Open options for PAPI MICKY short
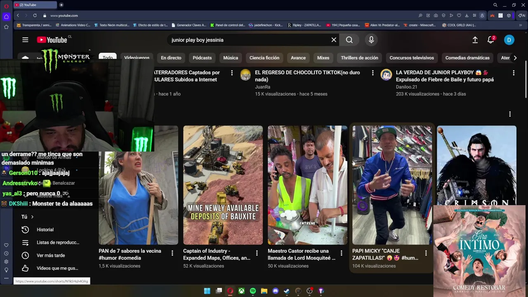The image size is (528, 297). tap(426, 253)
